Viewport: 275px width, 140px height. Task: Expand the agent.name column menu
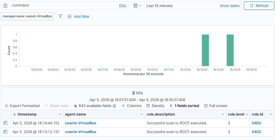tap(142, 114)
